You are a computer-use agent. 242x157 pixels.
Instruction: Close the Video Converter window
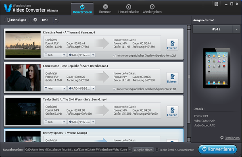(x=237, y=4)
